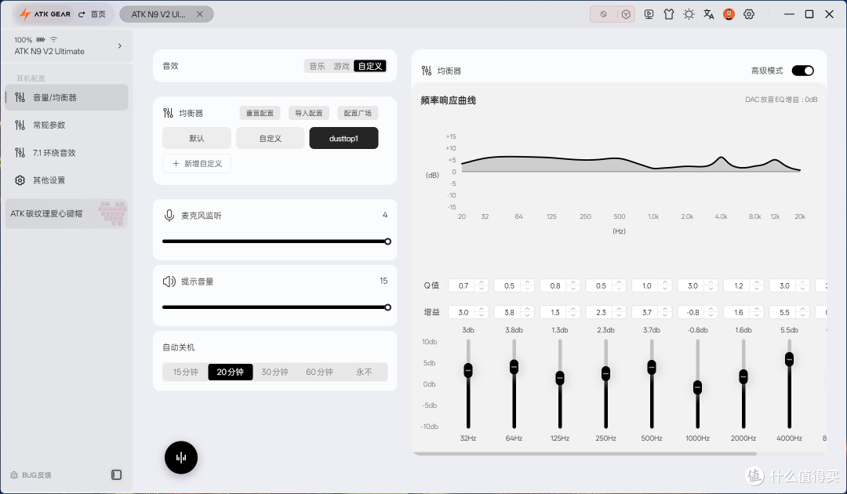Increase the Q value stepper showing 0.7
The height and width of the screenshot is (494, 847).
482,282
